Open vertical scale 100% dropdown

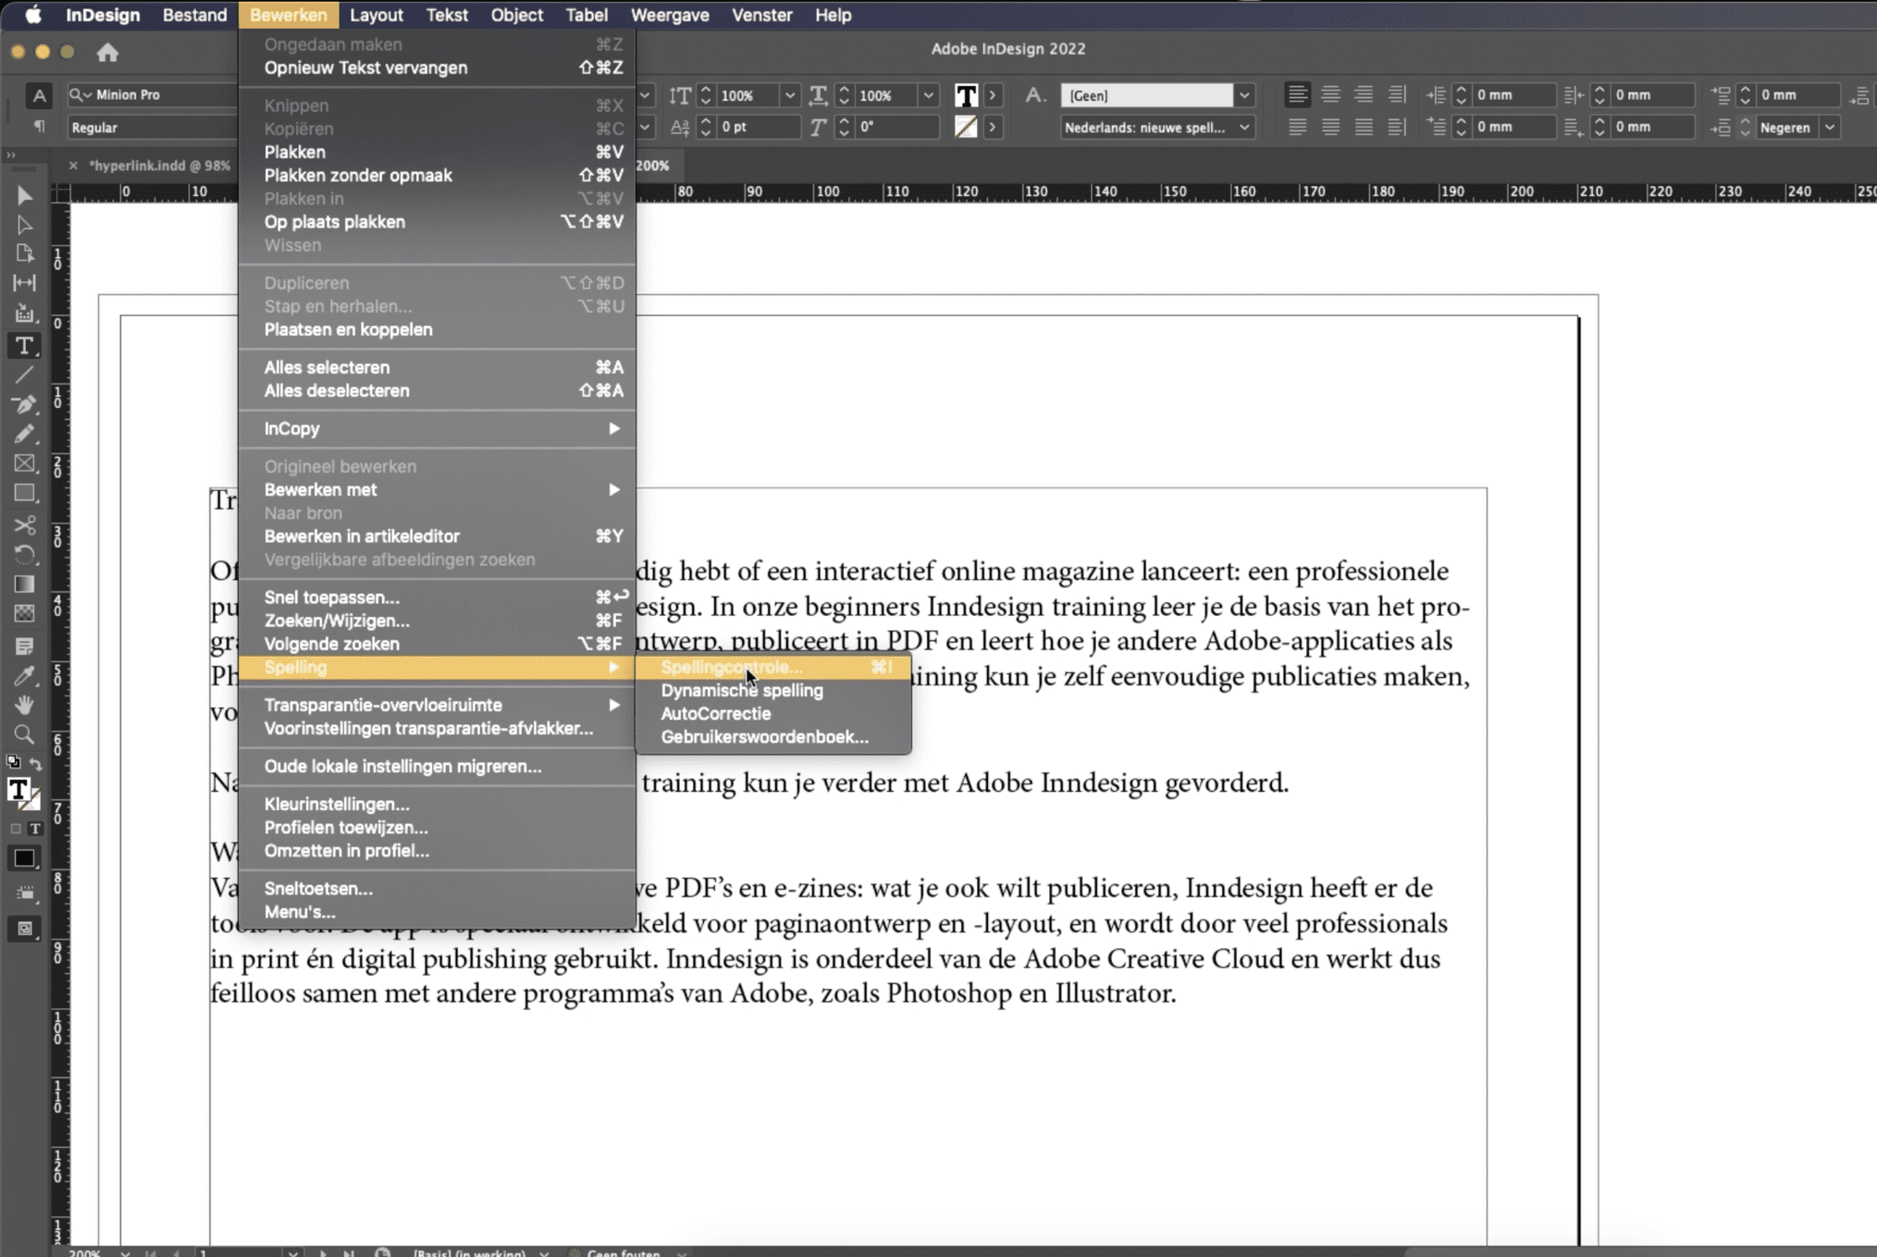(789, 96)
